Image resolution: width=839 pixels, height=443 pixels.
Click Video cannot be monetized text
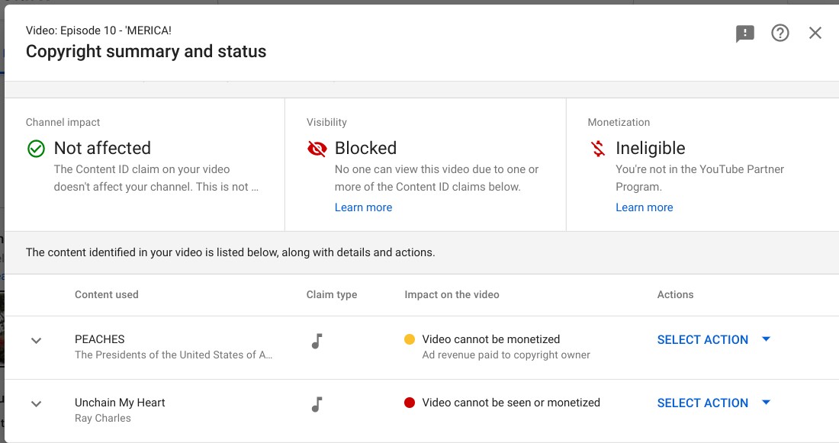click(x=490, y=339)
